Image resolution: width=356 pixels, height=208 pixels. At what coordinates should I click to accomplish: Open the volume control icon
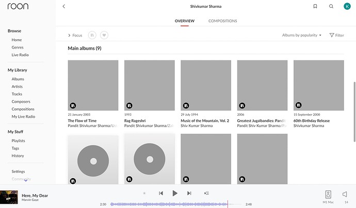(345, 194)
